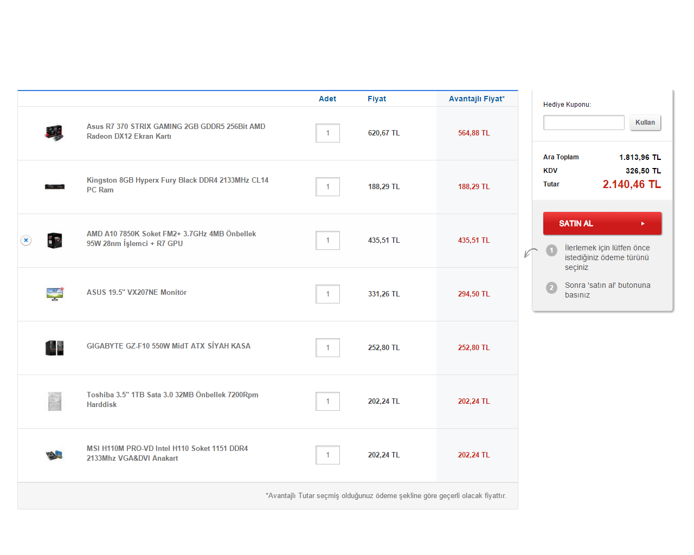The width and height of the screenshot is (694, 555).
Task: Select price 620,67 TL
Action: tap(384, 133)
